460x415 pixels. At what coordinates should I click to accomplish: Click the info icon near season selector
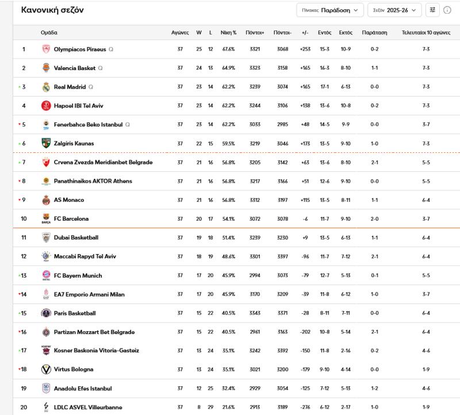click(x=448, y=10)
